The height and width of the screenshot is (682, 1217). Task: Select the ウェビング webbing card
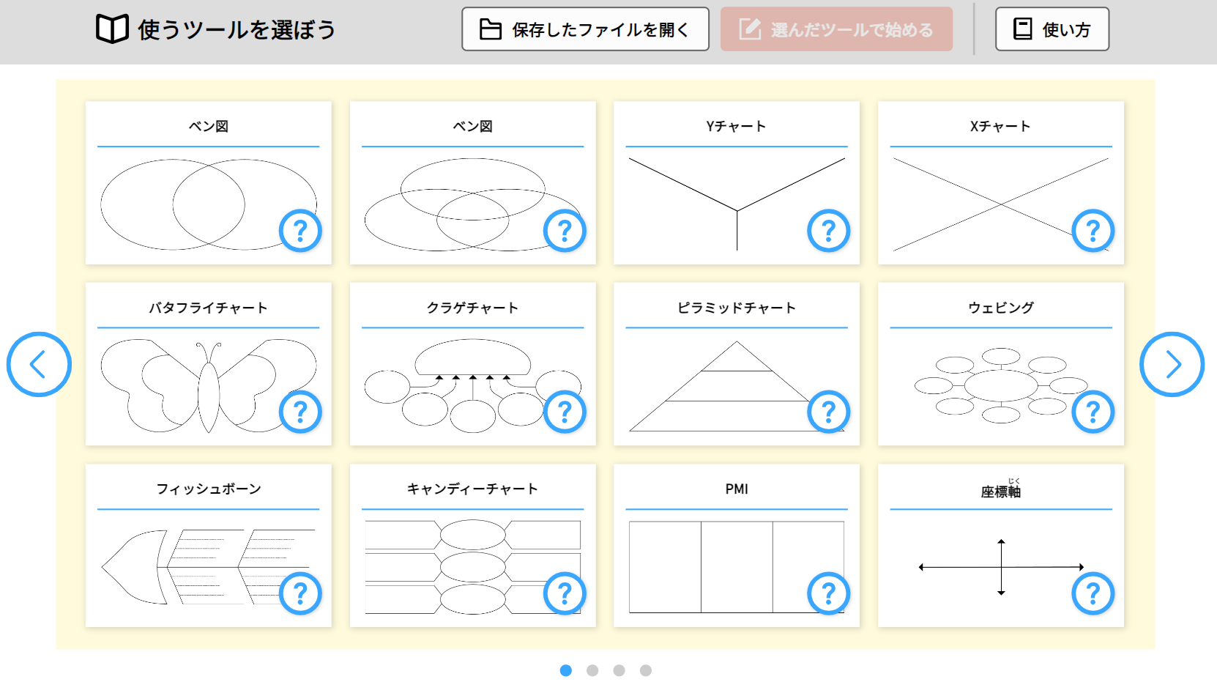point(1001,364)
